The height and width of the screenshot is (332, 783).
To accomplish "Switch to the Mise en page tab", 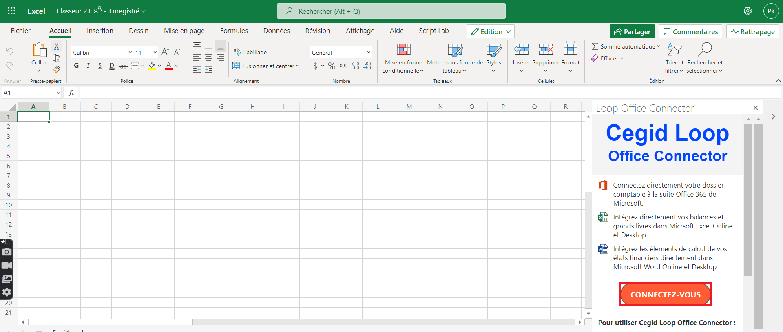I will tap(184, 31).
